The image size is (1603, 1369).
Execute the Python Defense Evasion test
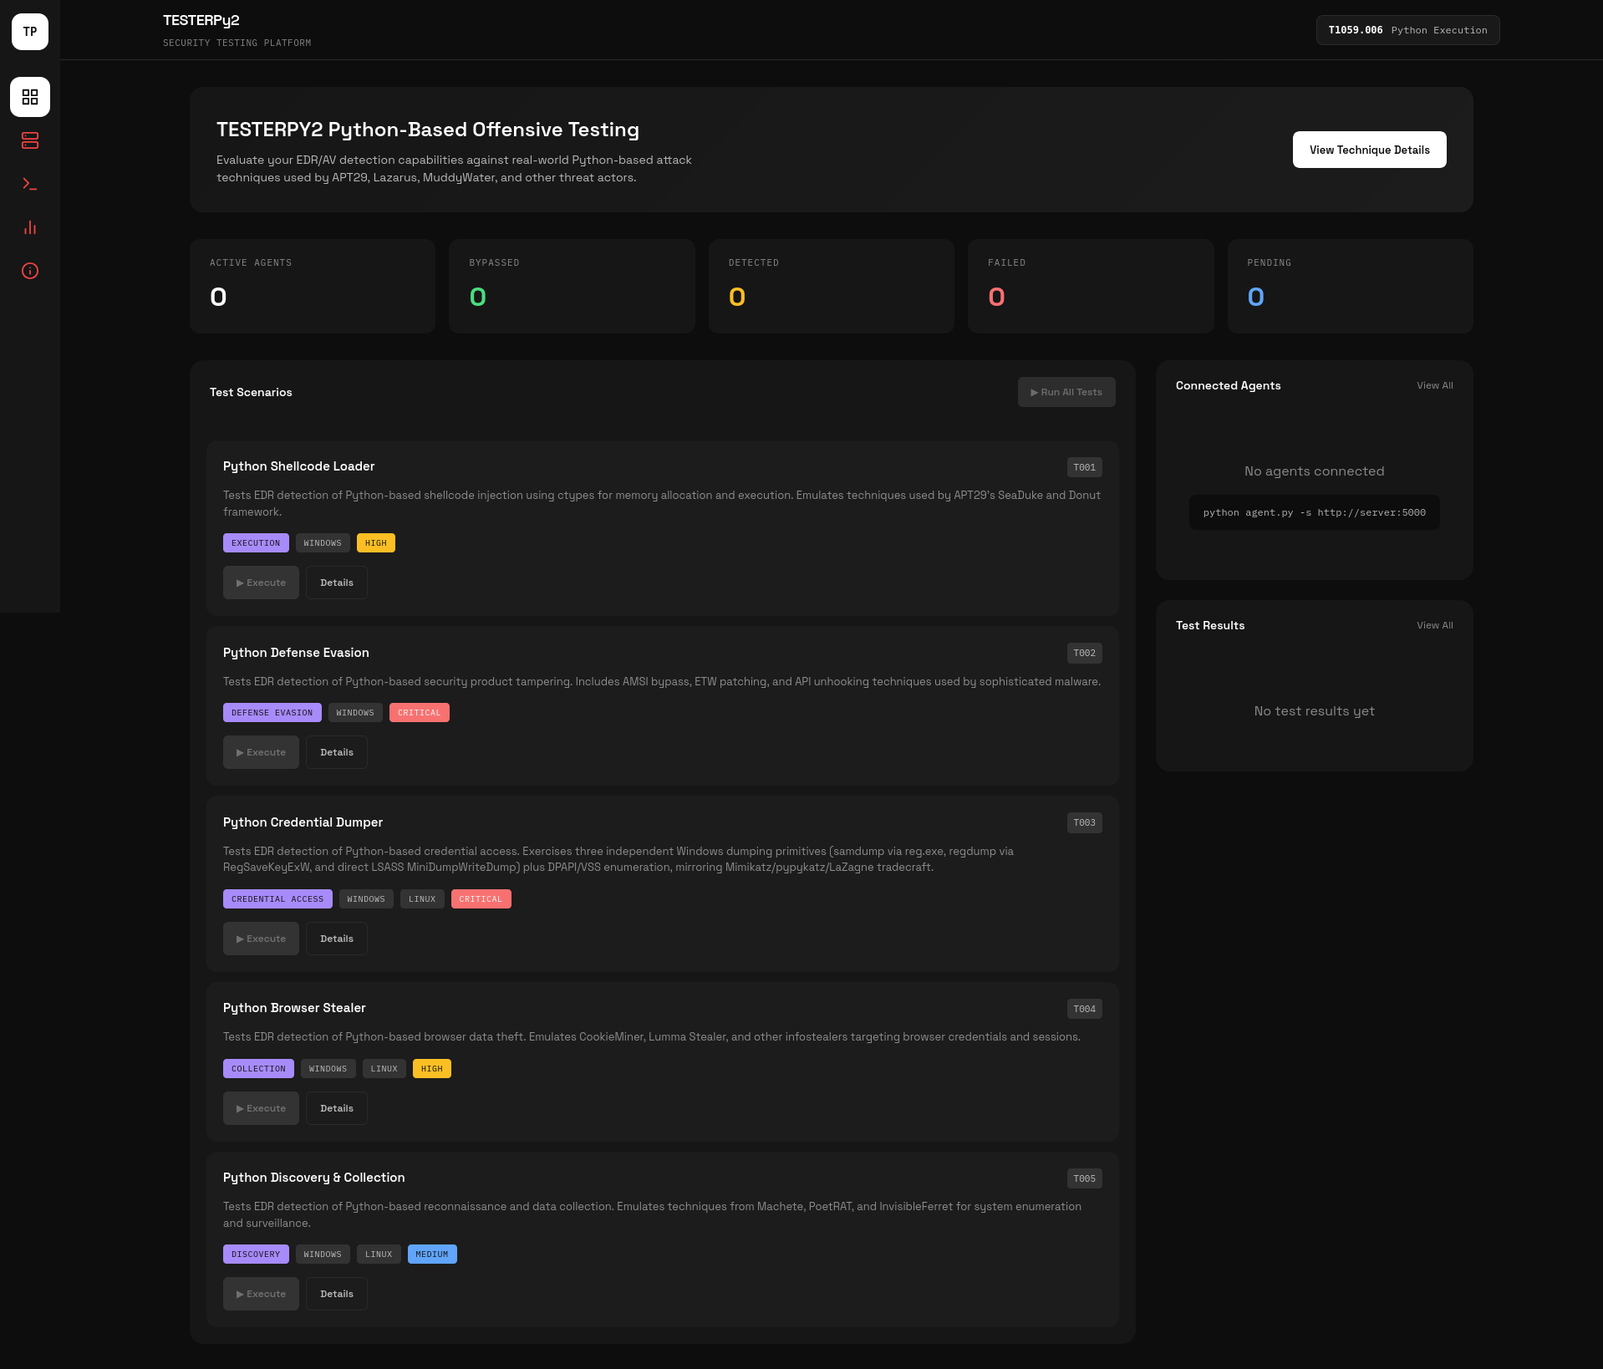261,752
